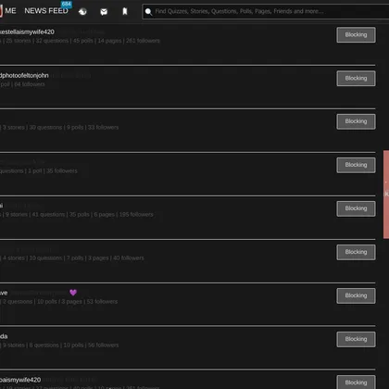Open the mail inbox icon
Viewport: 389px width, 389px height.
pyautogui.click(x=104, y=12)
